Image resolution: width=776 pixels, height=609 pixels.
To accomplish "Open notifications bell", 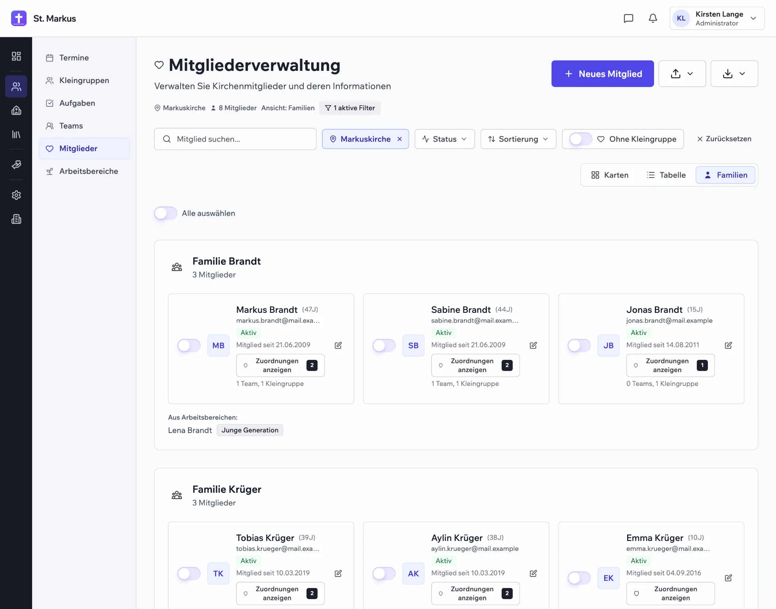I will tap(653, 18).
